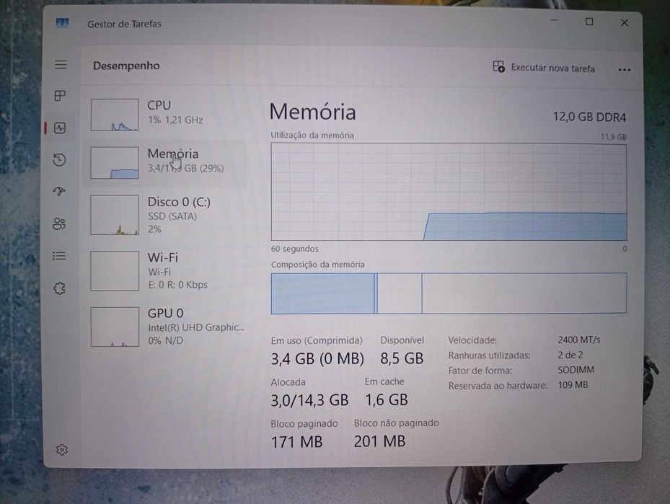Click the 201 MB non-paged pool value

(x=379, y=441)
